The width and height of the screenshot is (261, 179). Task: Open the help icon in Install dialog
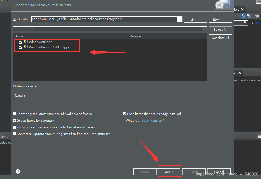coord(18,171)
